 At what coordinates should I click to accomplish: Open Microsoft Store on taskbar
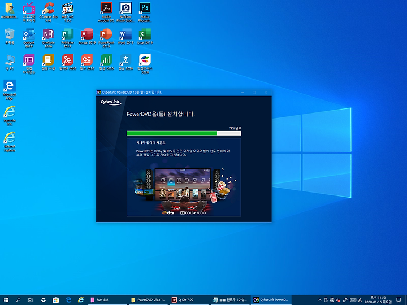[55, 300]
